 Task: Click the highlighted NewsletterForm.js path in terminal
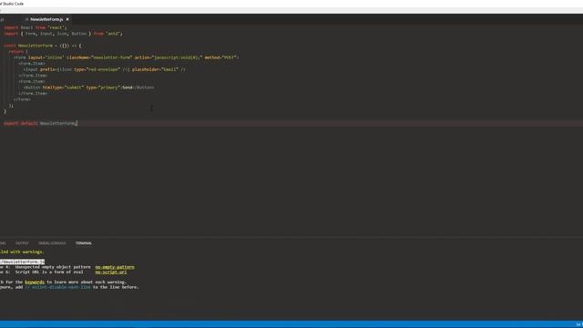(x=22, y=261)
